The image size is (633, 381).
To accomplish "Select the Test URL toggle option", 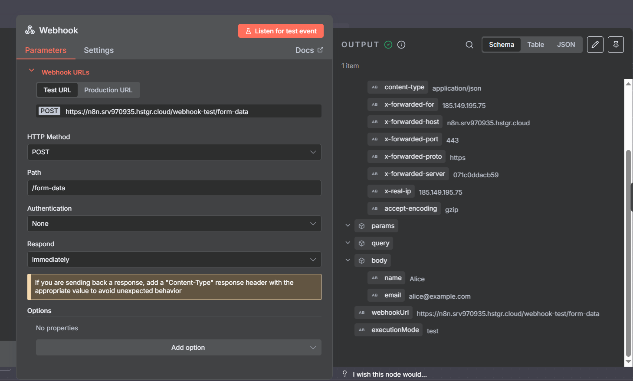I will point(57,90).
